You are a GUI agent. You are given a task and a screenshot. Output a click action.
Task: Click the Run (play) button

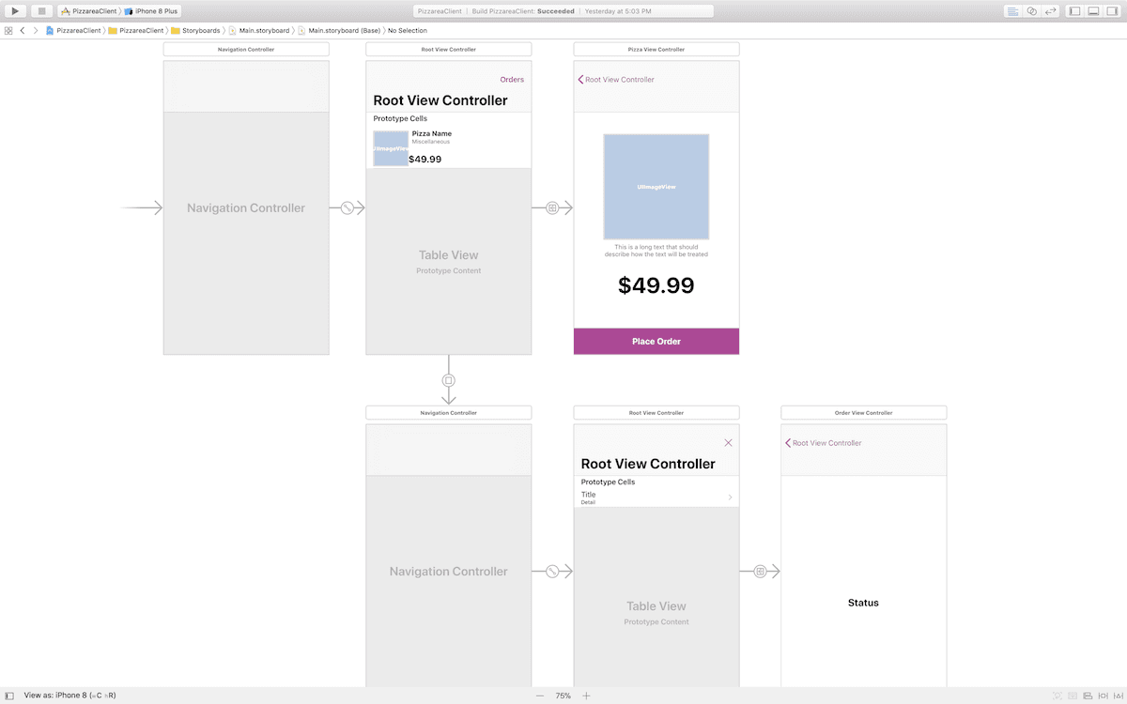15,11
